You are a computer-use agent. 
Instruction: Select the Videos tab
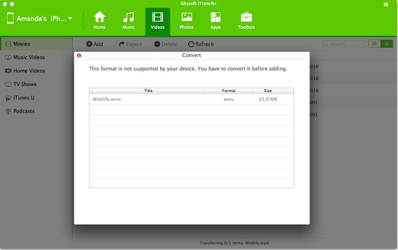pos(158,21)
